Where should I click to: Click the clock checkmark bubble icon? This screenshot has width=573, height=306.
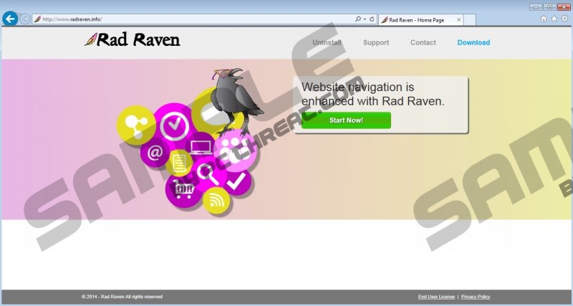pyautogui.click(x=173, y=126)
